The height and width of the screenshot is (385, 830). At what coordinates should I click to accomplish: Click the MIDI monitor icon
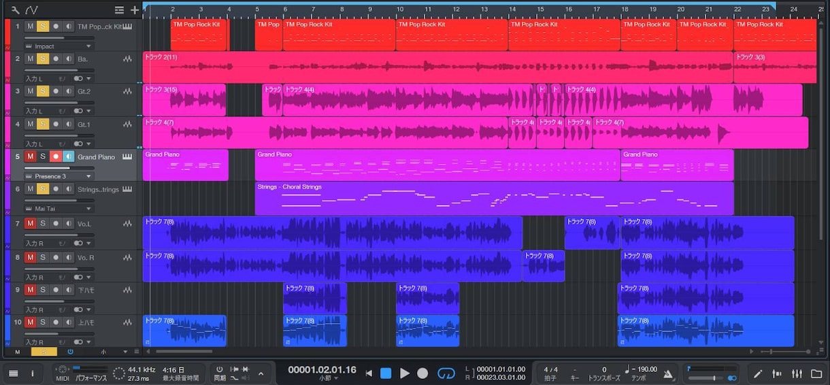point(62,369)
